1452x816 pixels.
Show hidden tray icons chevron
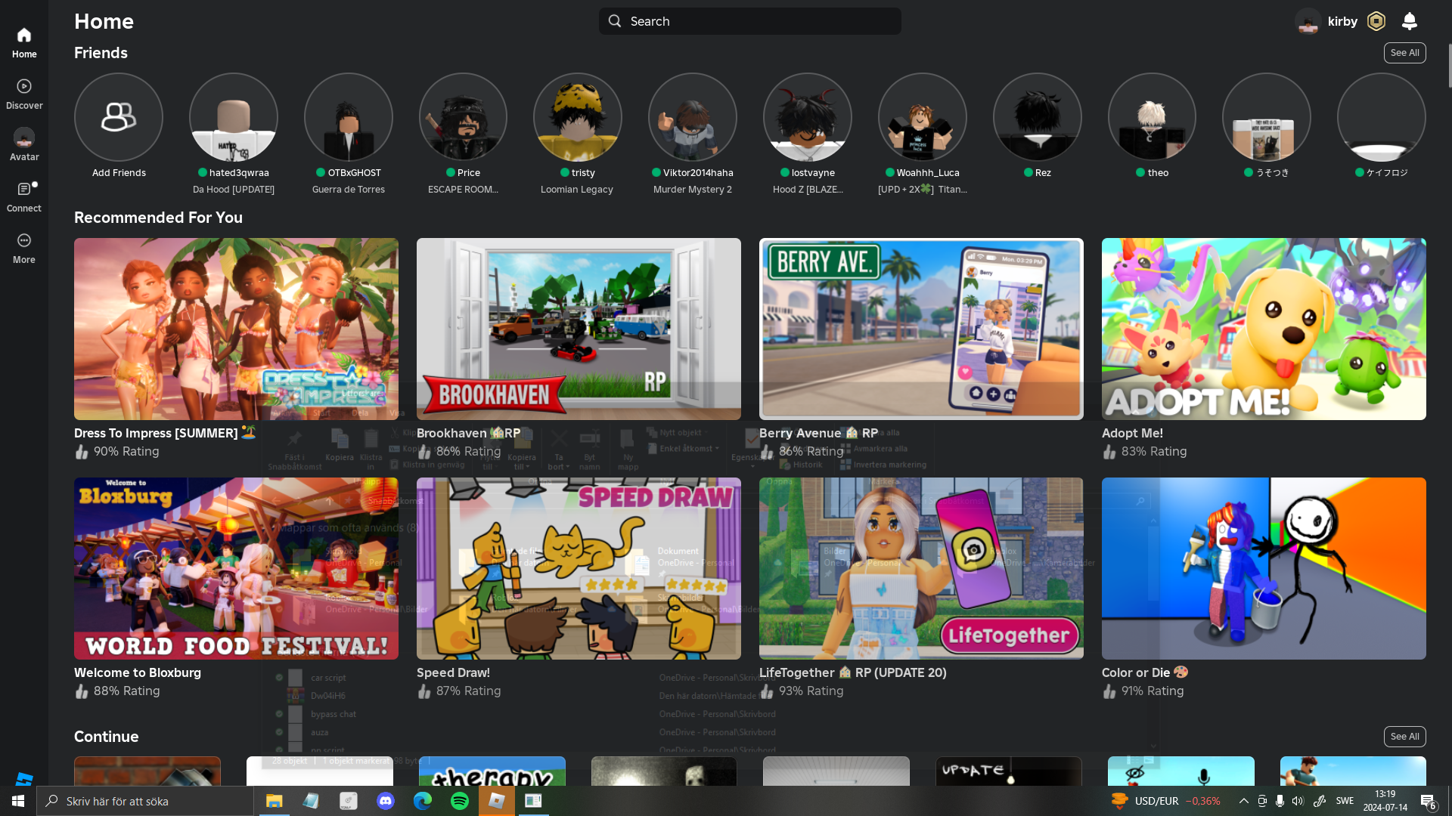coord(1243,801)
